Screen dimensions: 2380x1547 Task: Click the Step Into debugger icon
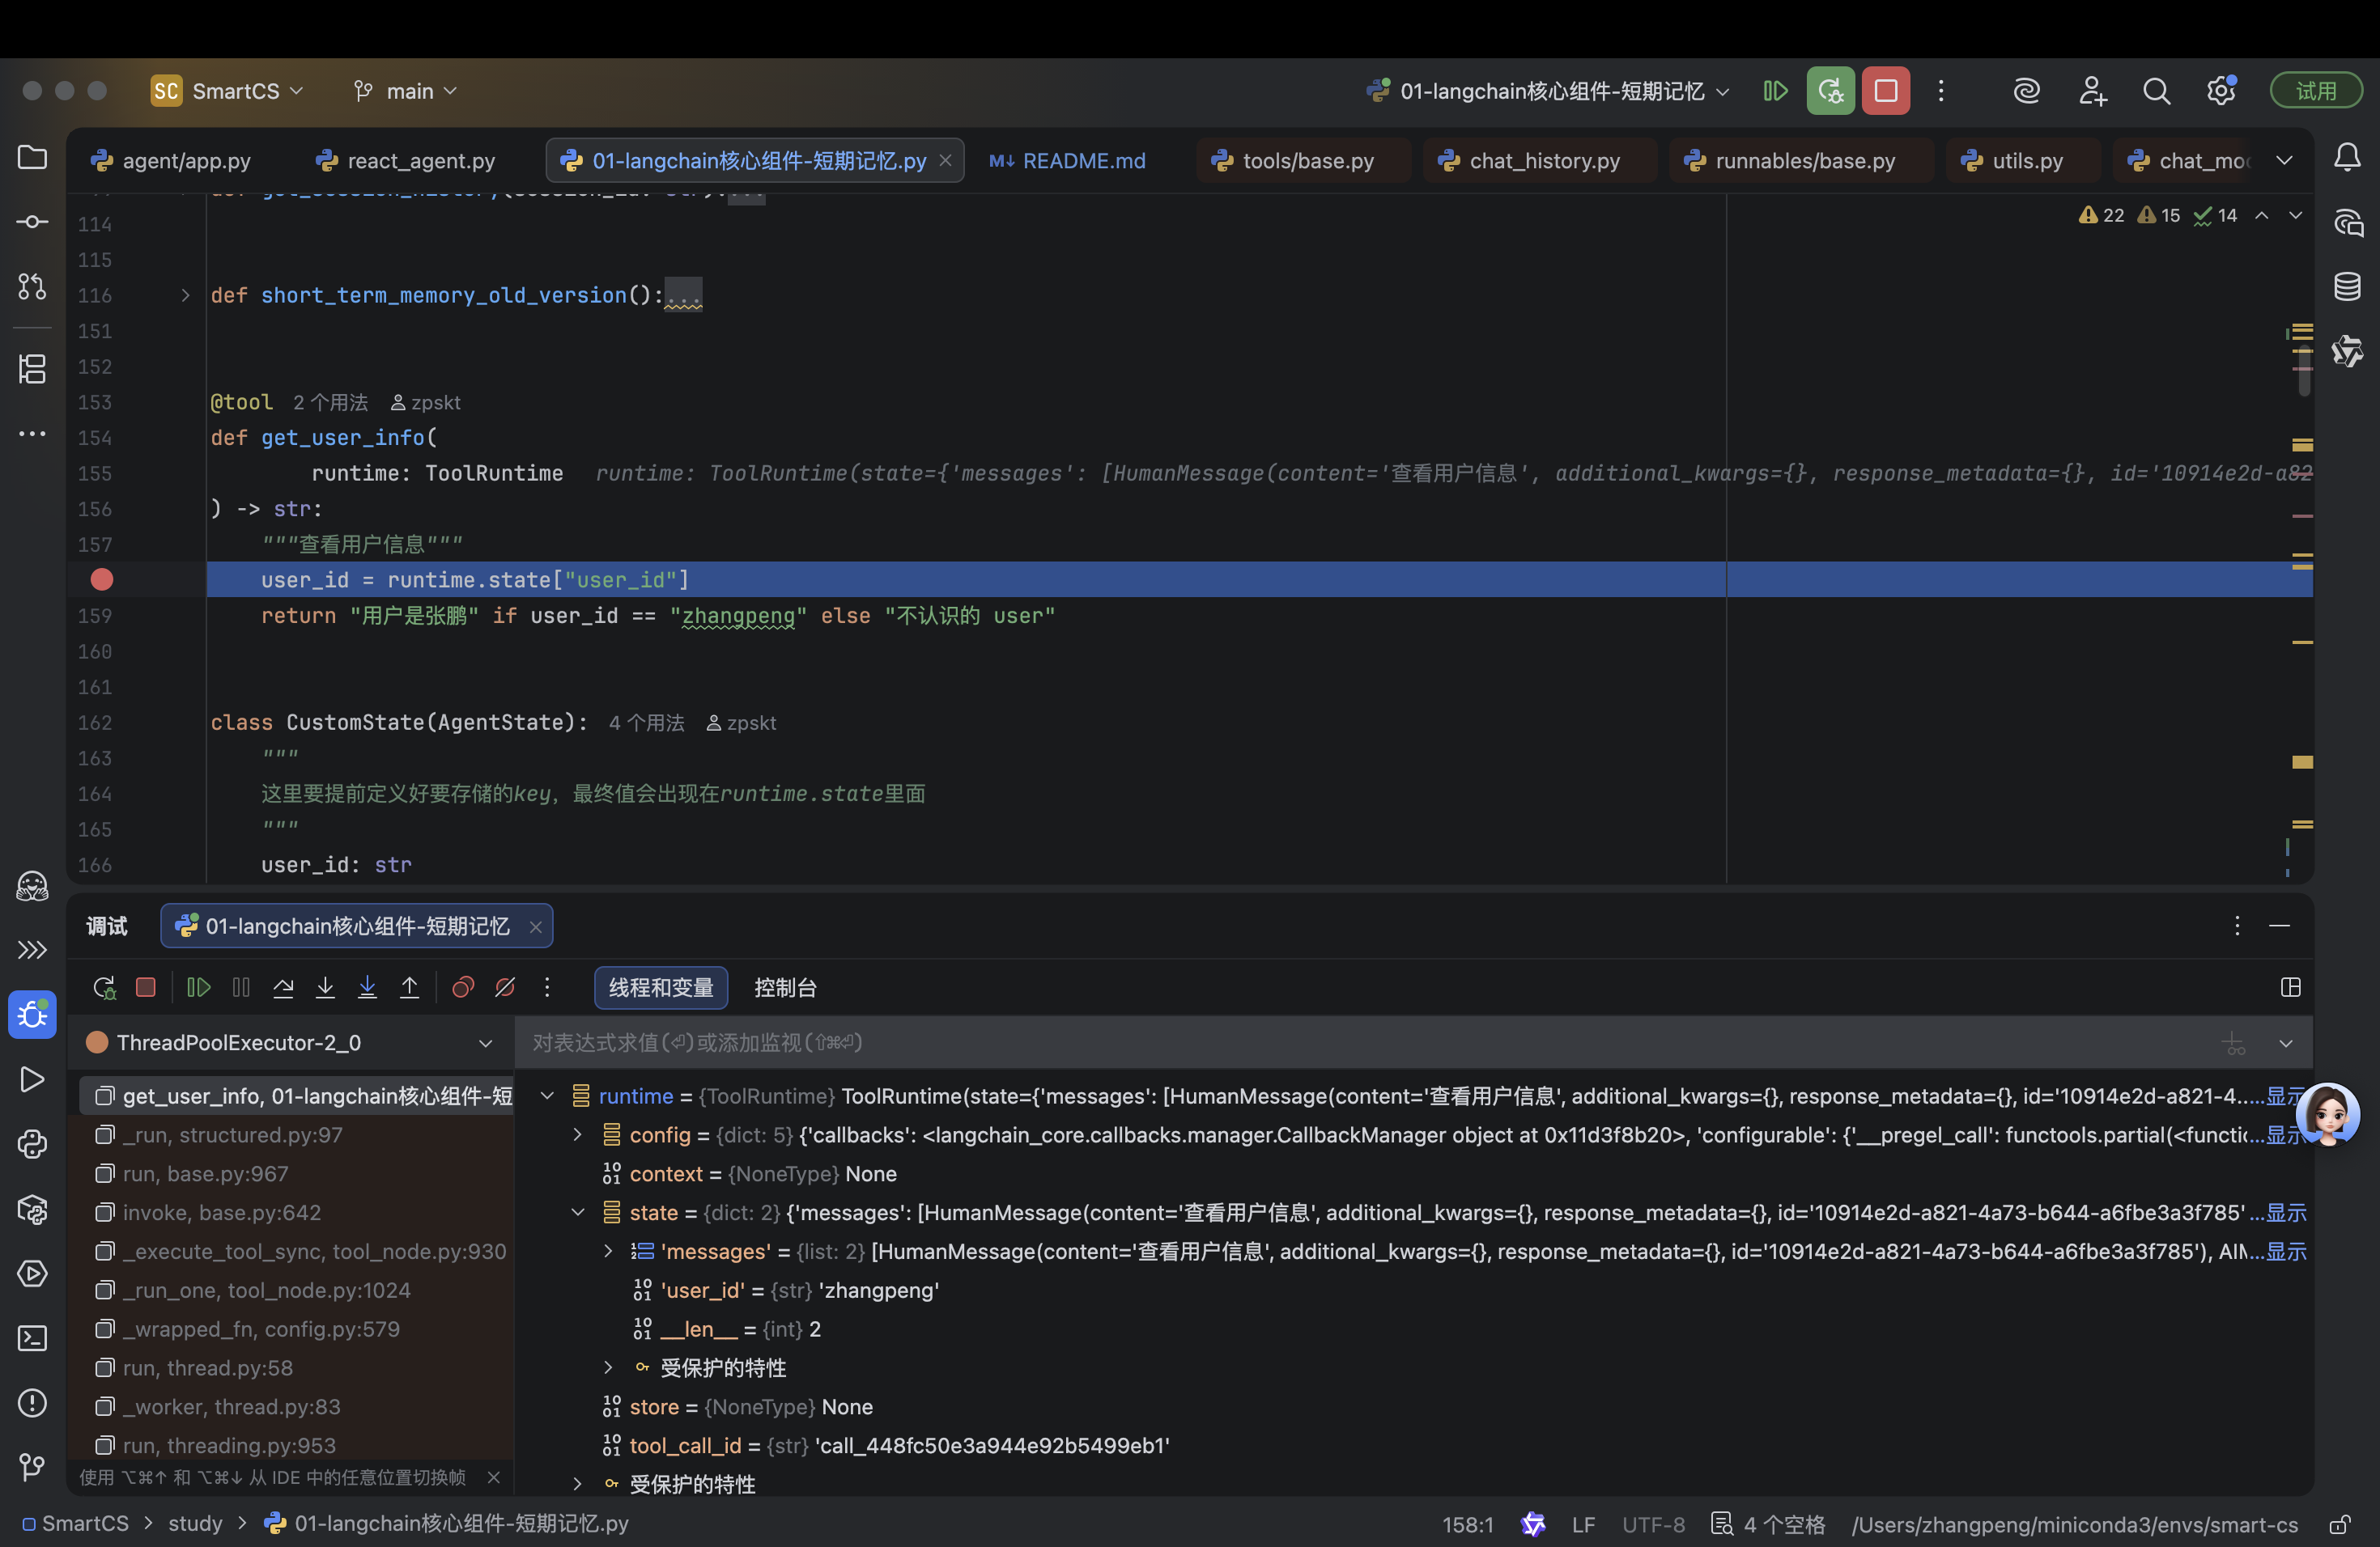[x=325, y=987]
